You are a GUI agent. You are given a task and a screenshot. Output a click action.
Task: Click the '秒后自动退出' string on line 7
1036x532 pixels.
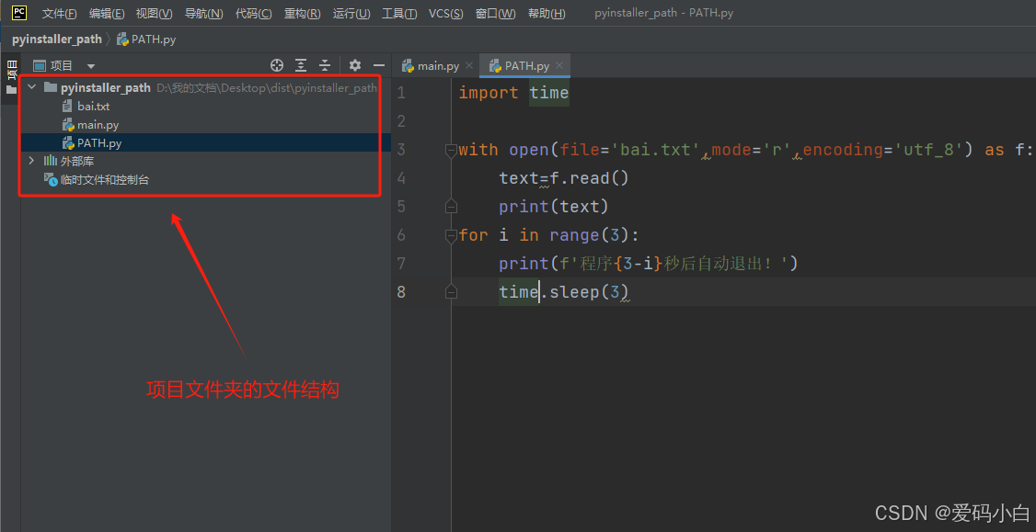tap(718, 264)
